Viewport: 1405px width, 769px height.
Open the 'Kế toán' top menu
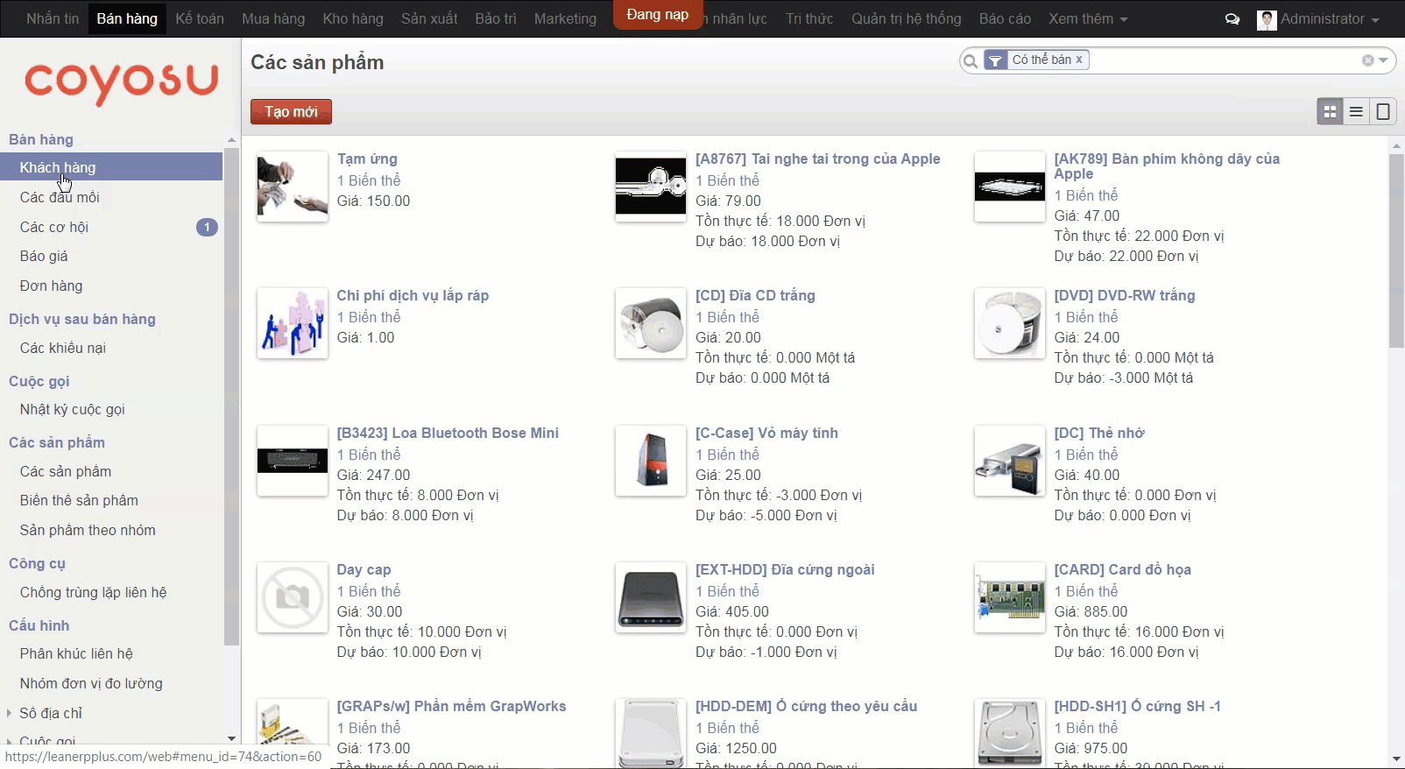(200, 18)
